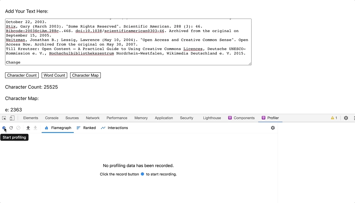This screenshot has height=203, width=355.
Task: Click the Character Count button
Action: tap(22, 75)
